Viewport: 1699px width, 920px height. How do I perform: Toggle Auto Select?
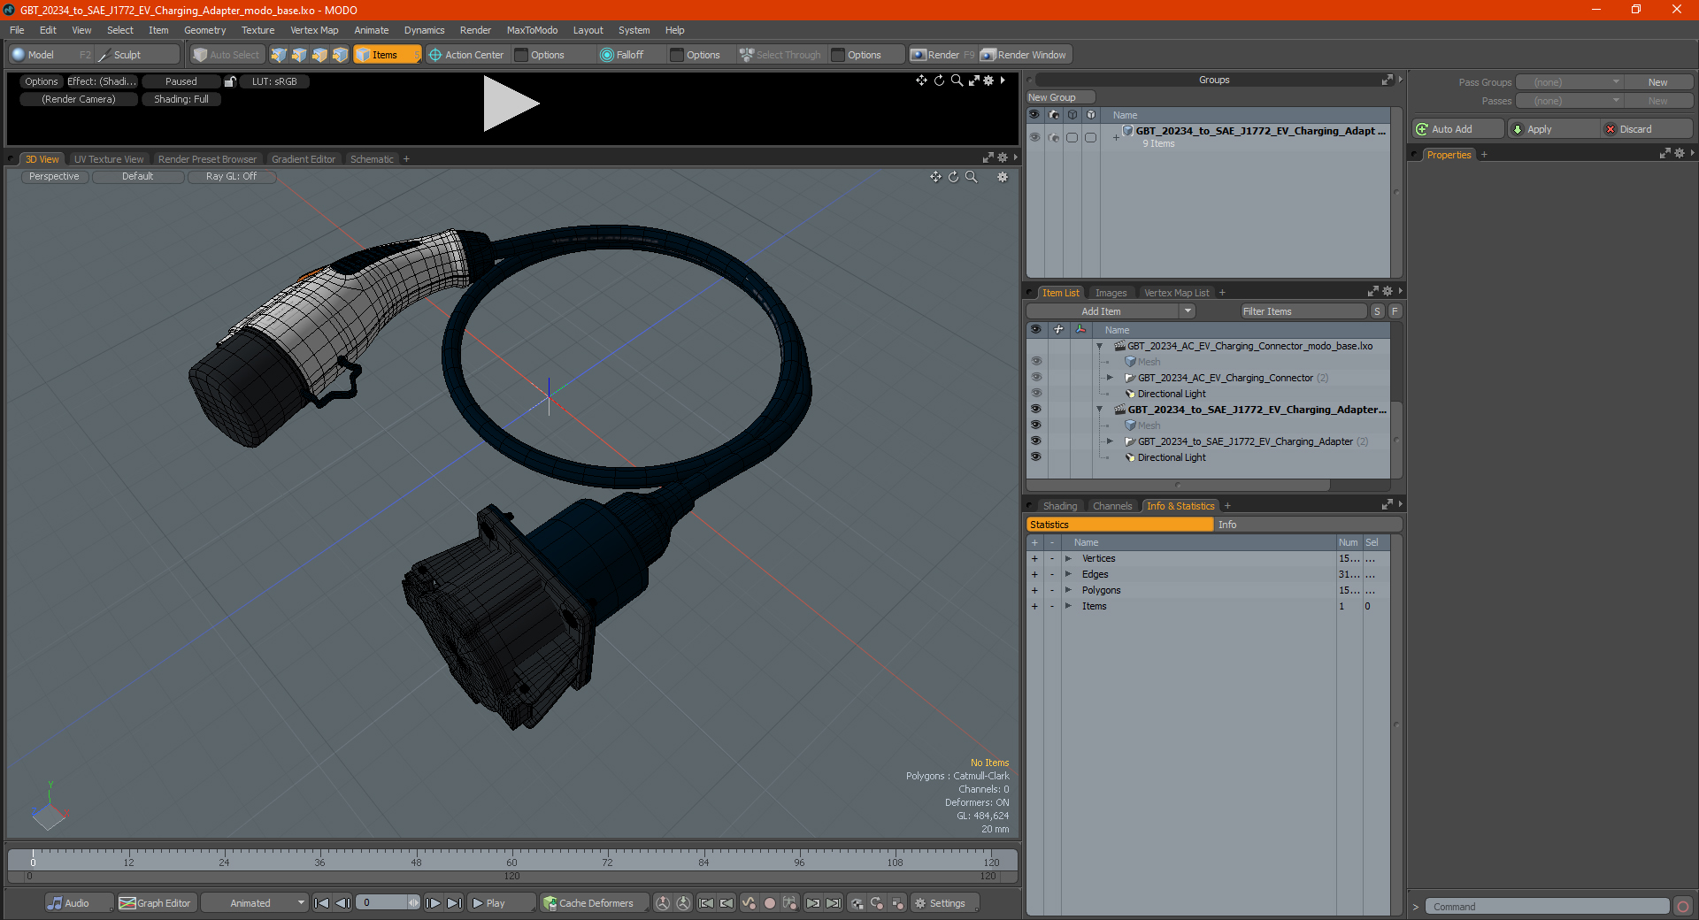(227, 55)
